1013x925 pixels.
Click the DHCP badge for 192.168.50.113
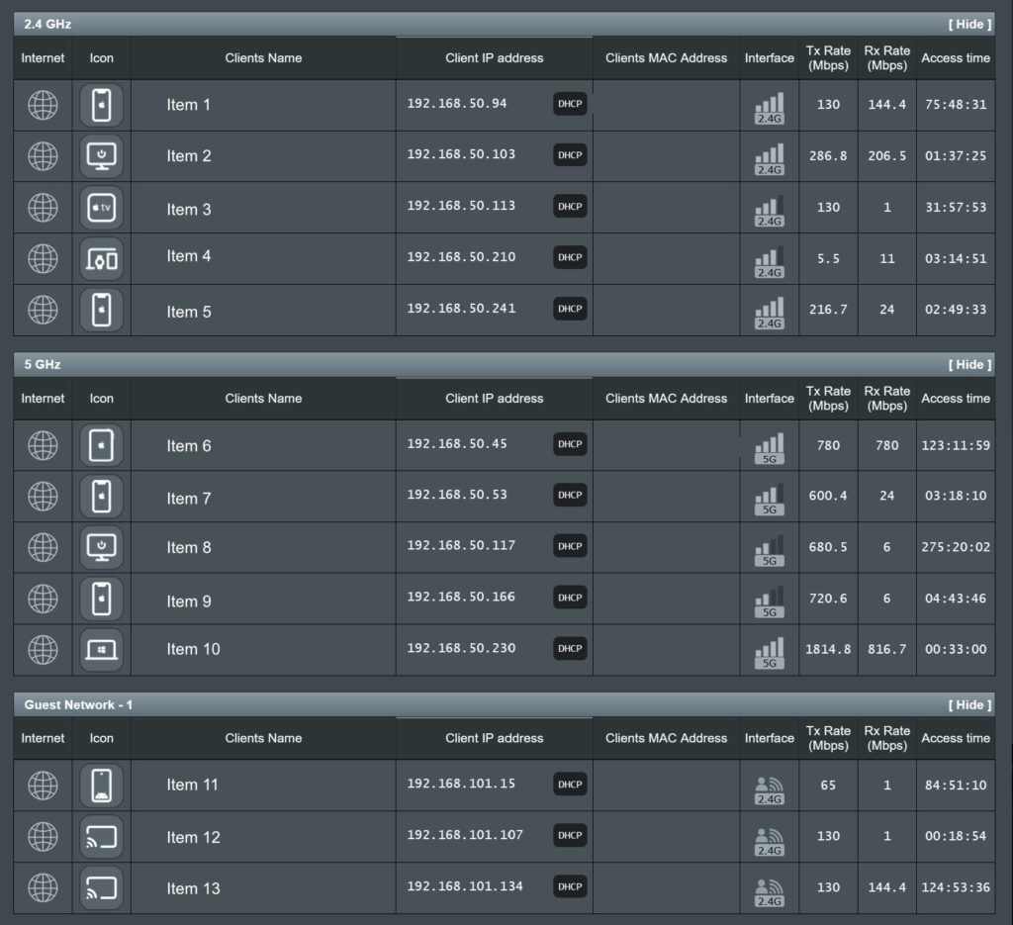point(570,206)
